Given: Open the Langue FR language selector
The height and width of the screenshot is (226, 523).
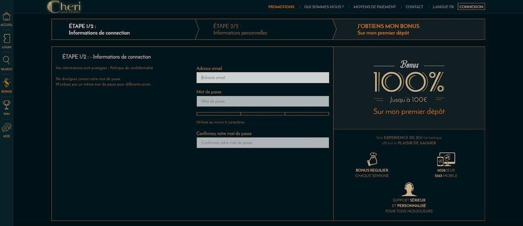Looking at the screenshot, I should [x=443, y=7].
